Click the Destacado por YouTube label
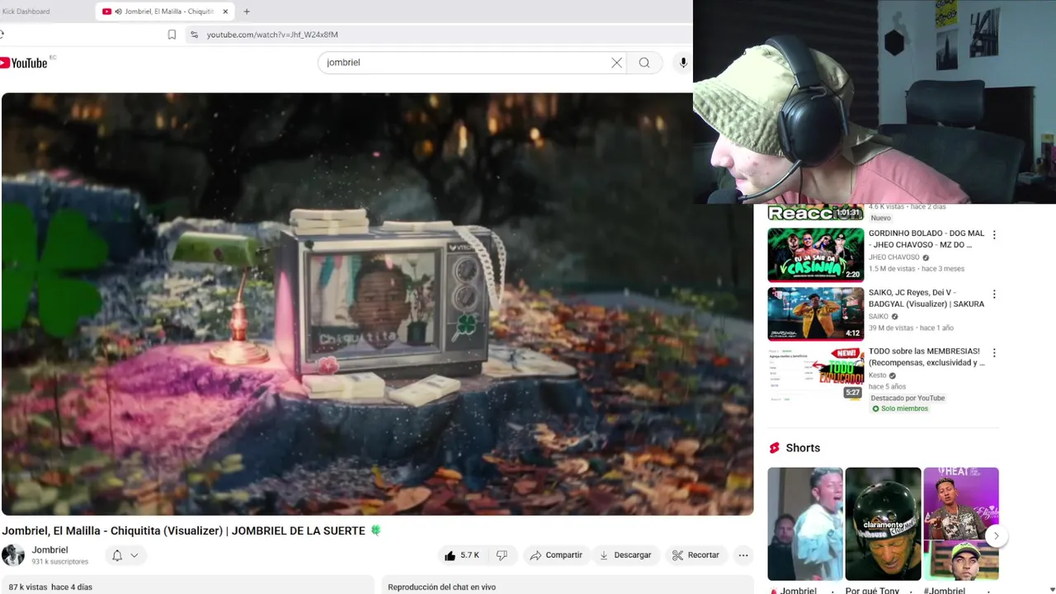The image size is (1056, 594). (x=907, y=398)
